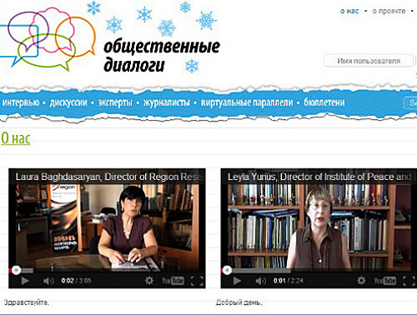Open the интервью menu section
Screen dimensions: 417x315
pos(21,102)
